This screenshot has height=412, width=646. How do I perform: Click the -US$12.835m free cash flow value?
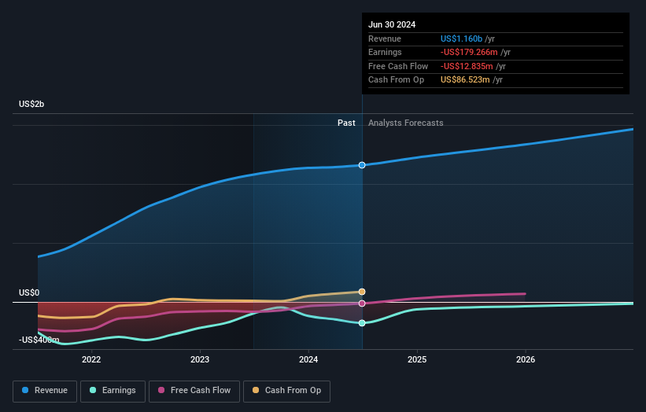tap(467, 66)
